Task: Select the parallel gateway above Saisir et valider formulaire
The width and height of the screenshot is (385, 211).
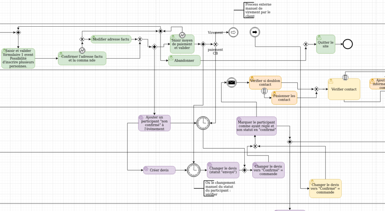Action: 18,32
